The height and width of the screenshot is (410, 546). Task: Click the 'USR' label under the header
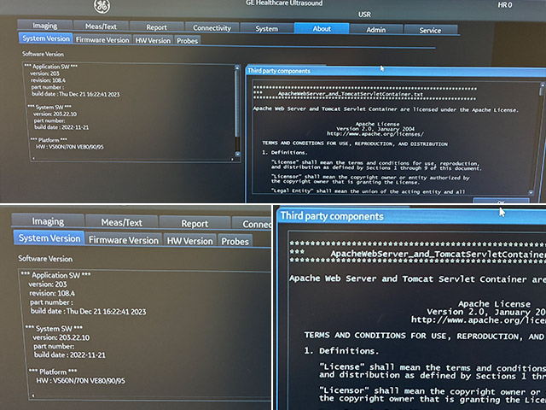(x=364, y=15)
